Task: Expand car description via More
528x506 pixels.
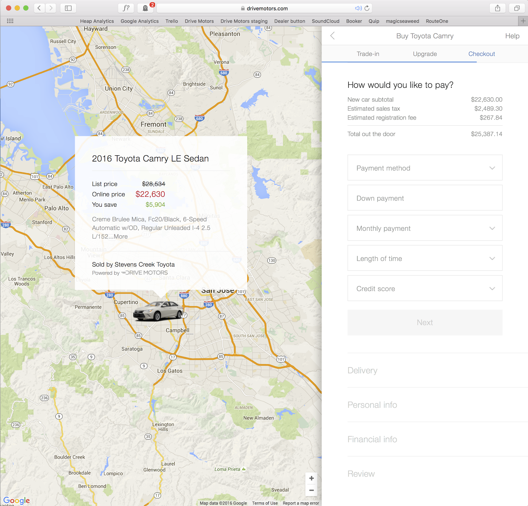Action: coord(121,237)
